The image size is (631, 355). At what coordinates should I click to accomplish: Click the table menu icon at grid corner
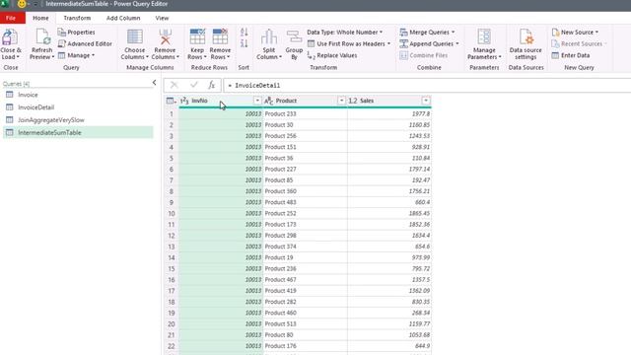(x=171, y=101)
